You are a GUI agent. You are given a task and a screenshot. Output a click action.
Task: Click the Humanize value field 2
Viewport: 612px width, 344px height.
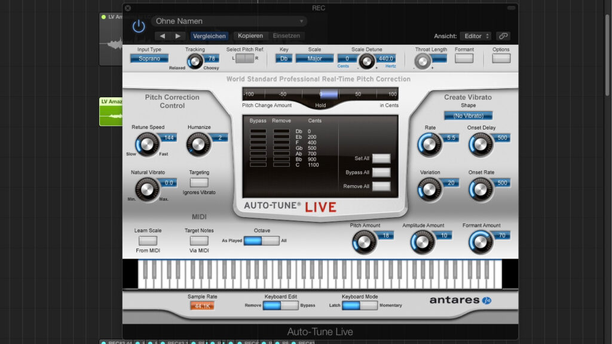point(220,138)
